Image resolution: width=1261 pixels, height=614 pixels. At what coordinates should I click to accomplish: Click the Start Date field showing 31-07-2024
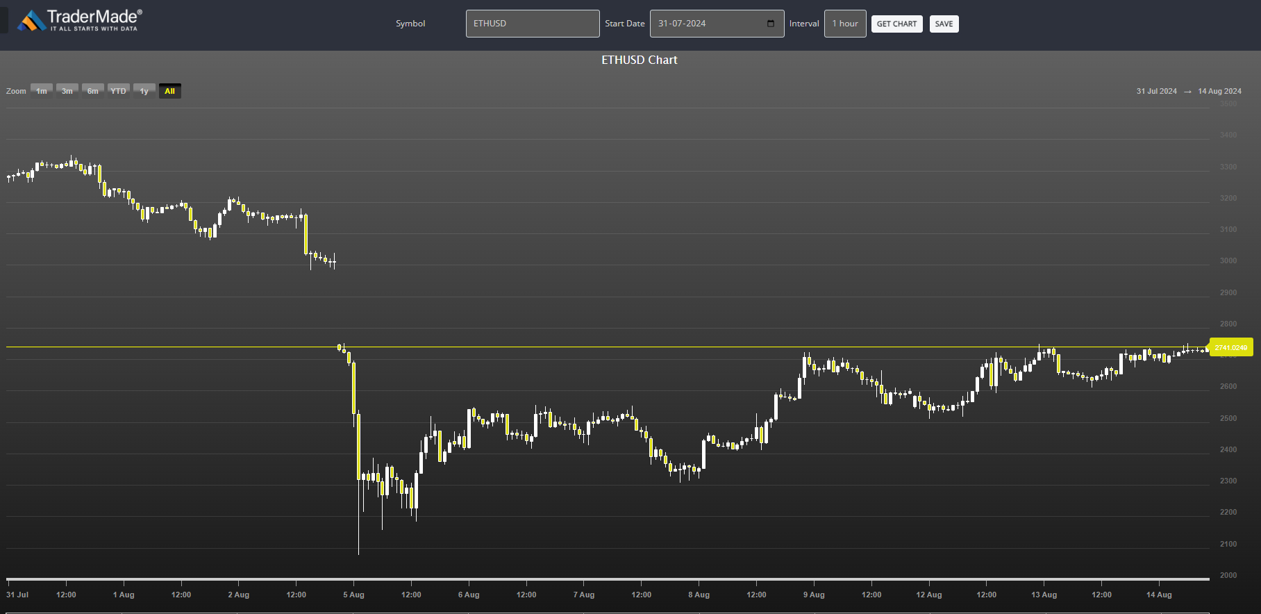coord(717,24)
